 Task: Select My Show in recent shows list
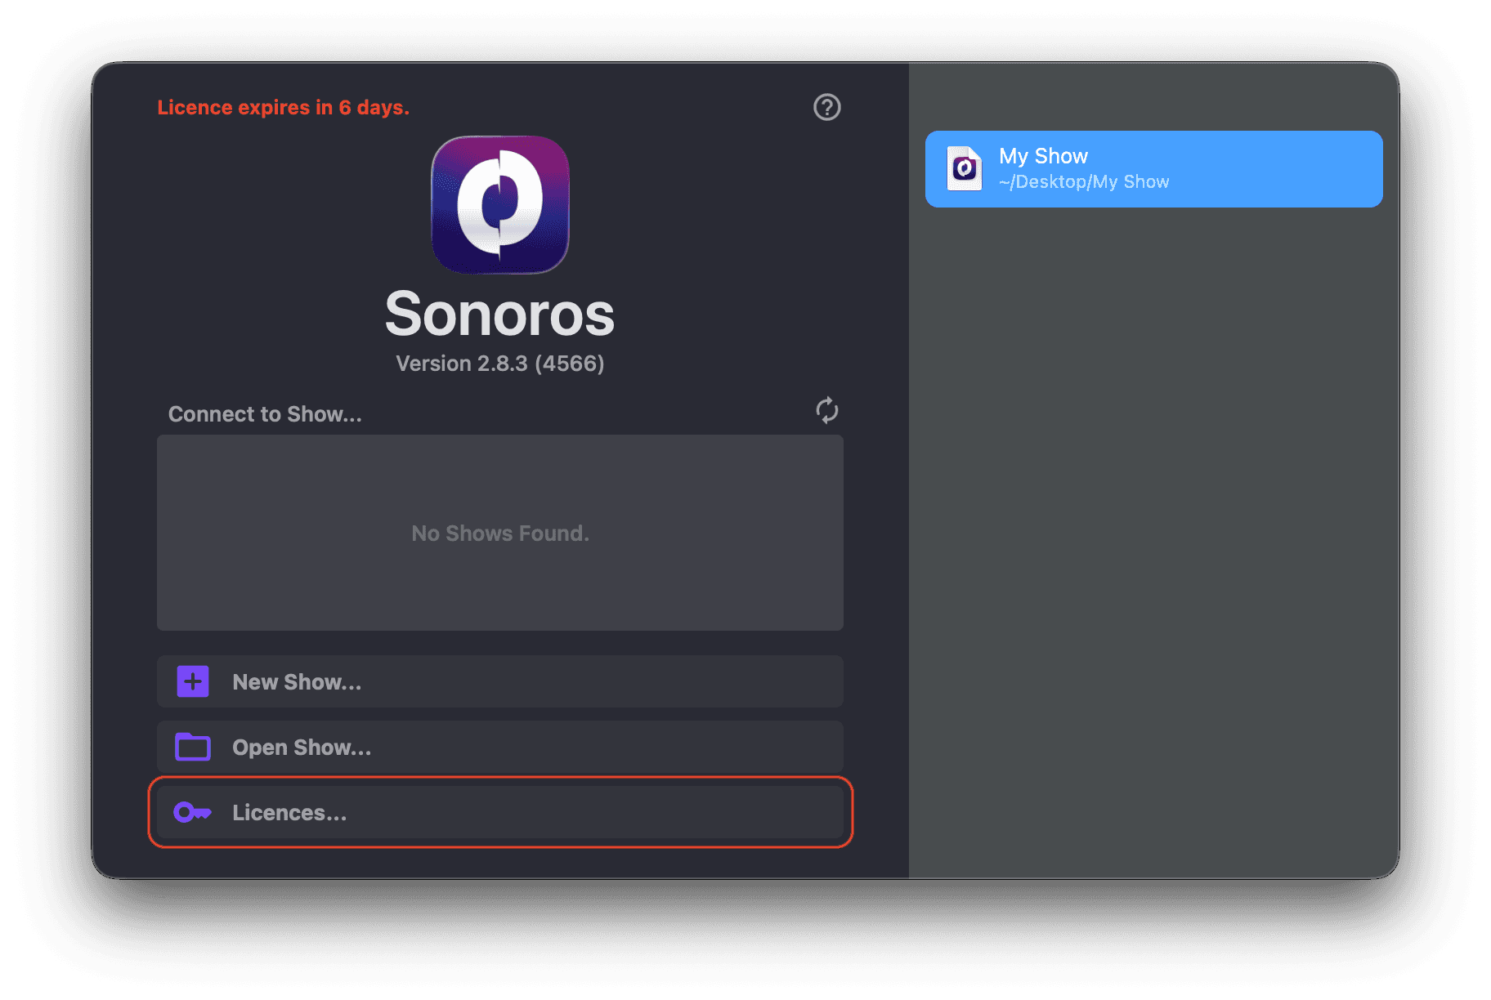click(x=1154, y=169)
